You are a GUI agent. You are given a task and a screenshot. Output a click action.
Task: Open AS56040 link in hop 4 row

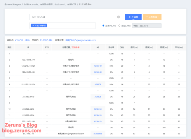(98, 72)
